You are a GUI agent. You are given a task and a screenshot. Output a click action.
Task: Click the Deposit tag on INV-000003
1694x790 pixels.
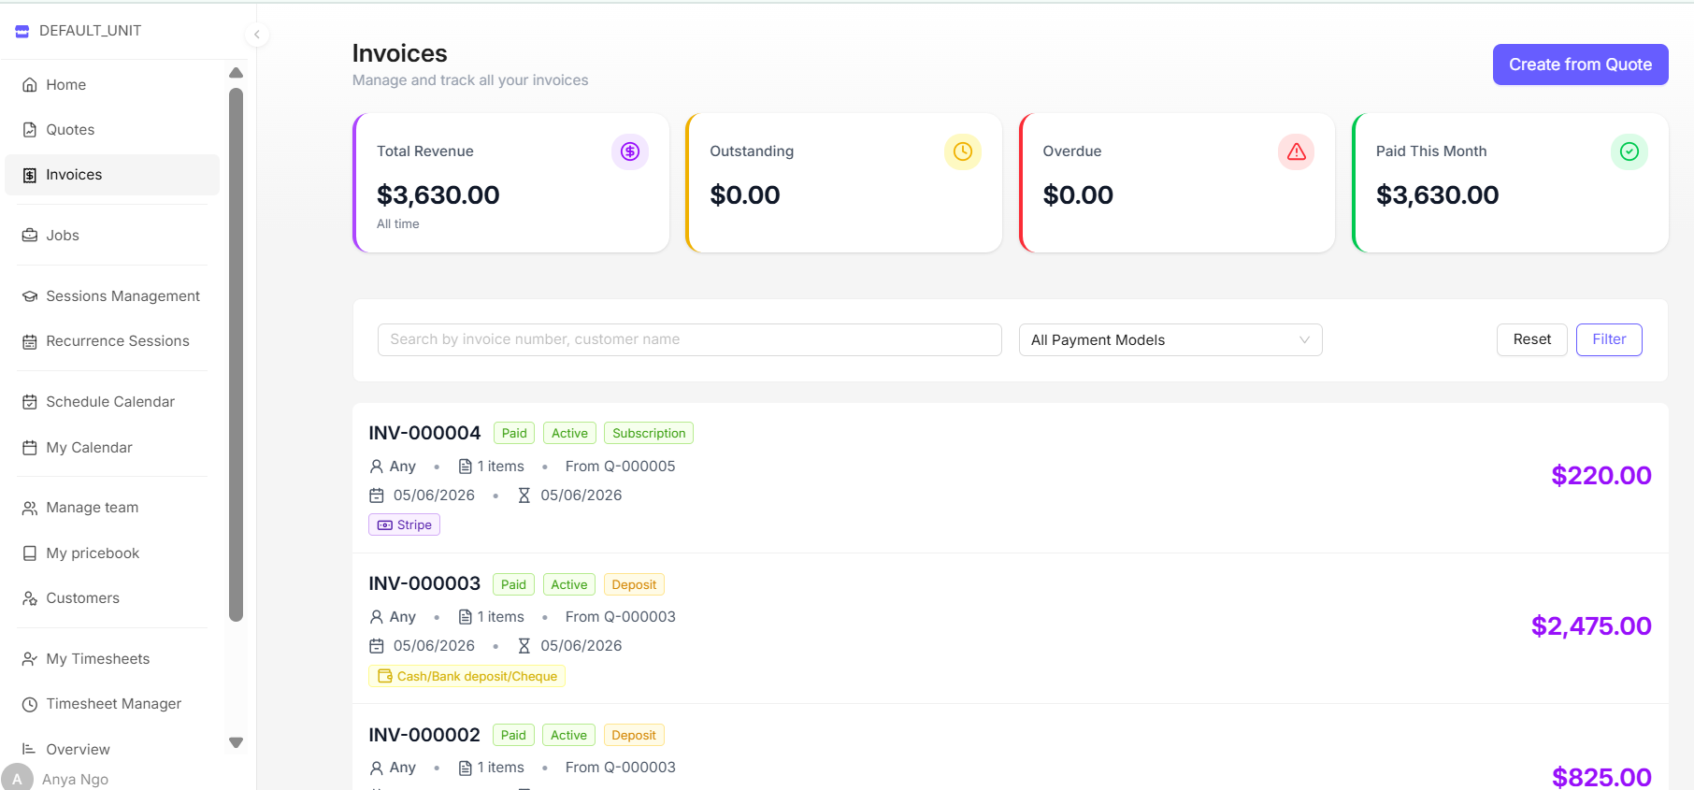[634, 584]
